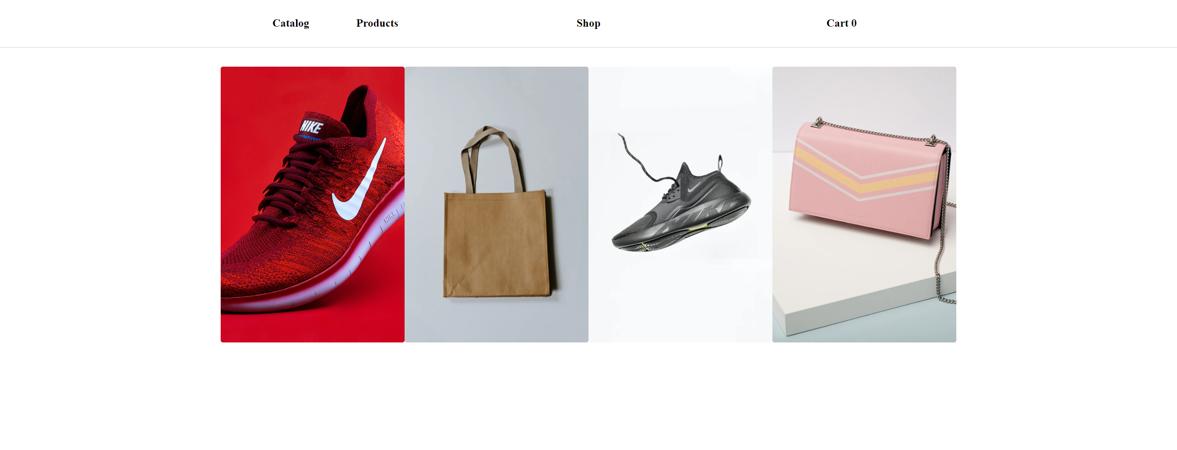Select the pink handbag product image

pyautogui.click(x=864, y=205)
